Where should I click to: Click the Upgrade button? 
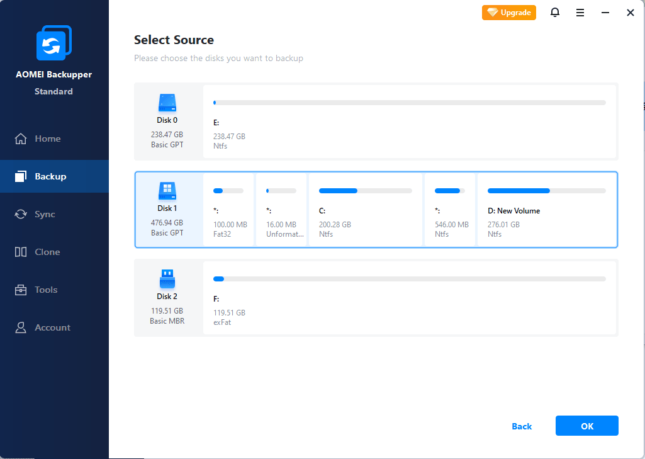(x=508, y=12)
